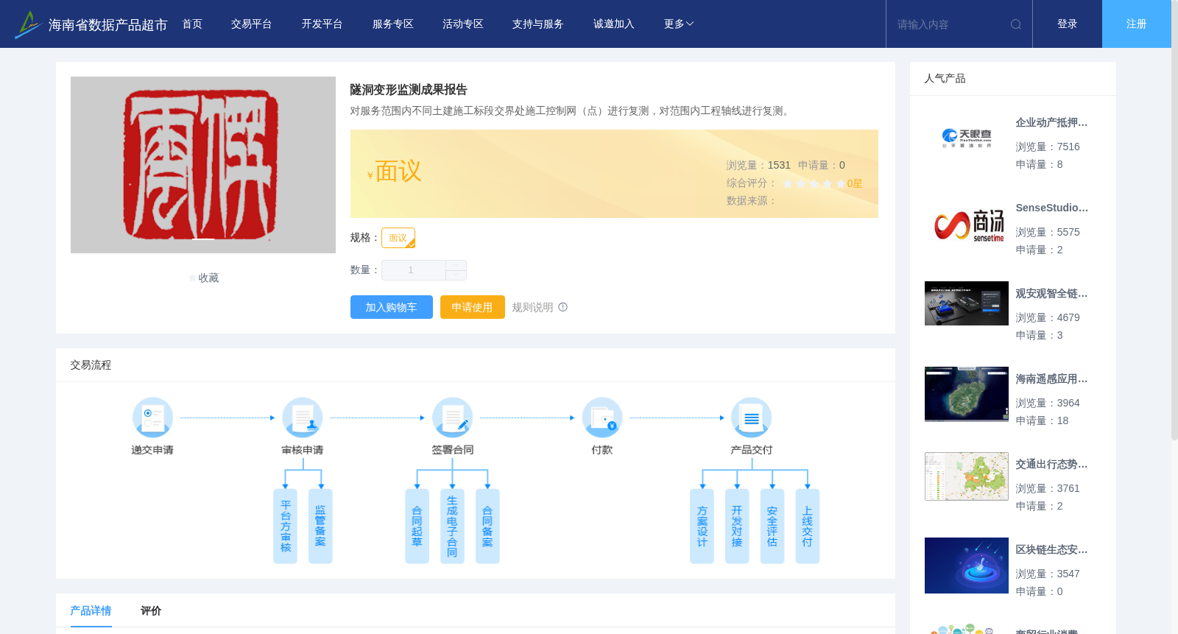Open 开发平台 navigation item

point(322,24)
